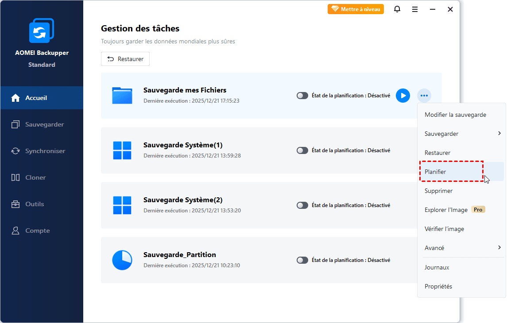Enable schedule toggle for Sauvegarde_Partition
Image resolution: width=507 pixels, height=323 pixels.
click(302, 260)
